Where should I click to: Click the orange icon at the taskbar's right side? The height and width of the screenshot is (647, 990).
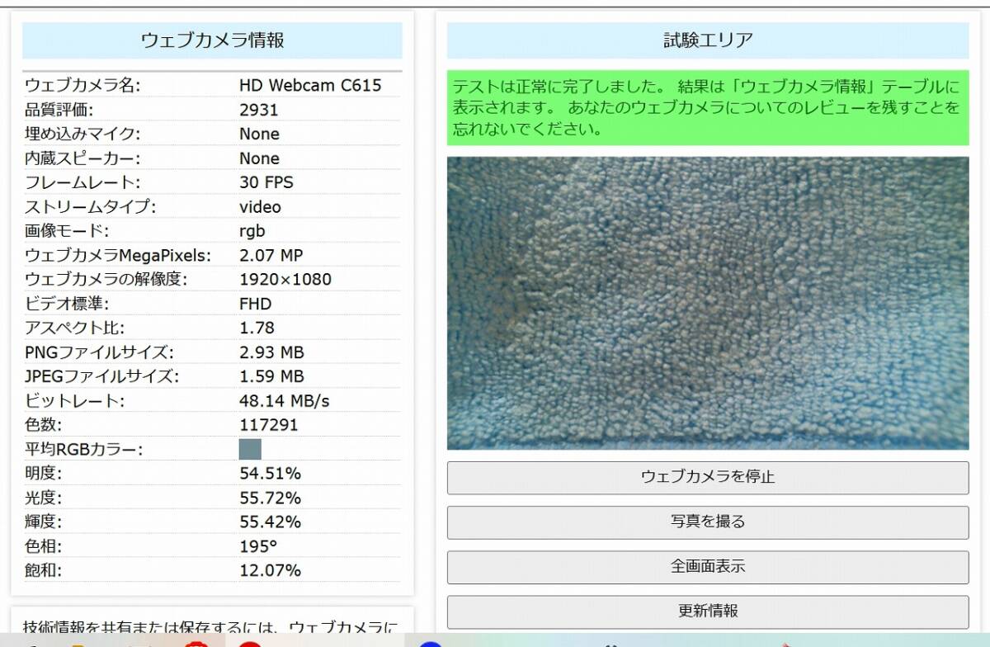click(785, 644)
